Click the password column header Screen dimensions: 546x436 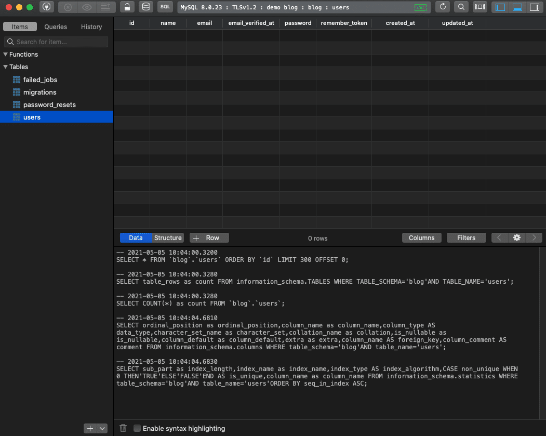pos(298,23)
